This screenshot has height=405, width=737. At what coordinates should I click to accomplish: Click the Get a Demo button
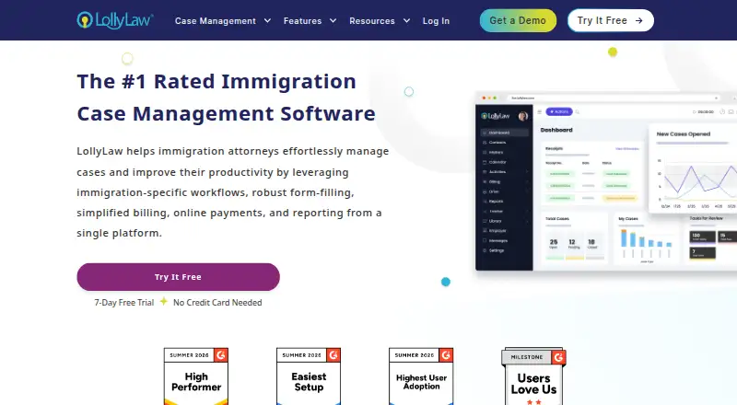(518, 20)
